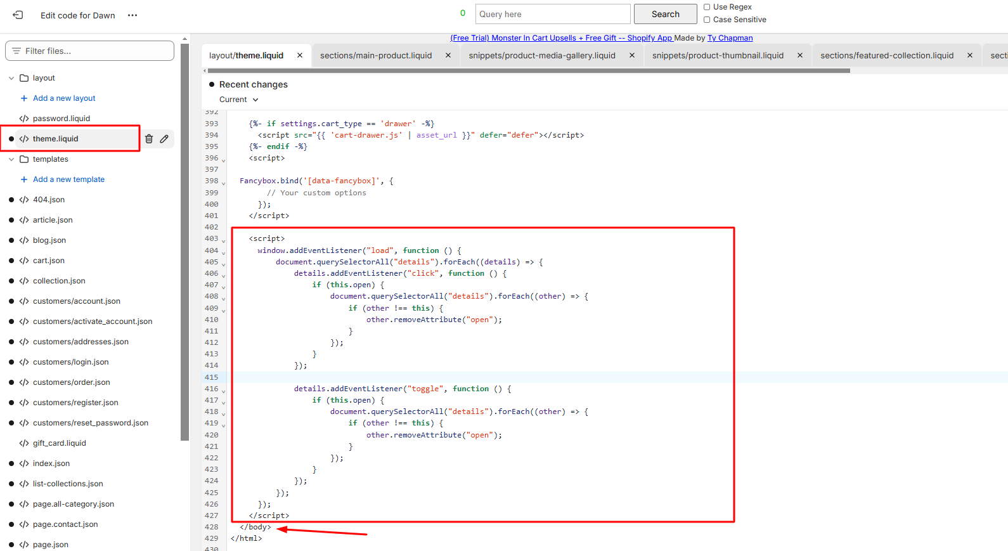Click the Search button
Screen dimensions: 1008x551
[x=666, y=14]
